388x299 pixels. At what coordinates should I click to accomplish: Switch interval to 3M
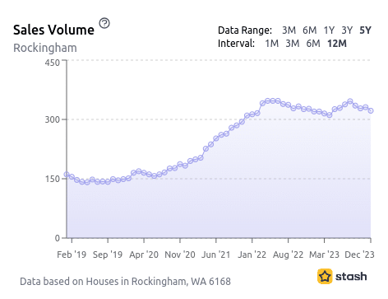293,44
